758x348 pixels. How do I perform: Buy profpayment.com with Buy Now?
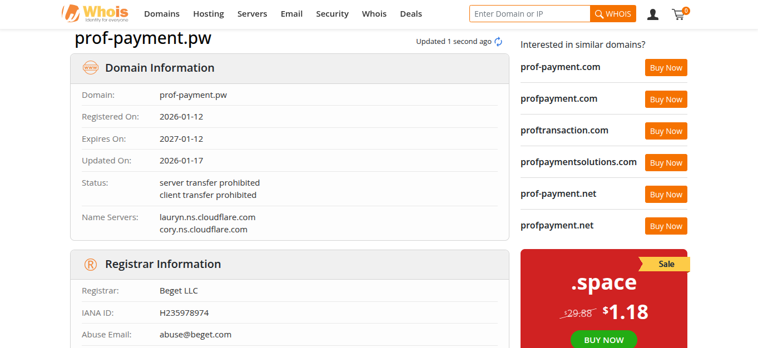point(666,100)
